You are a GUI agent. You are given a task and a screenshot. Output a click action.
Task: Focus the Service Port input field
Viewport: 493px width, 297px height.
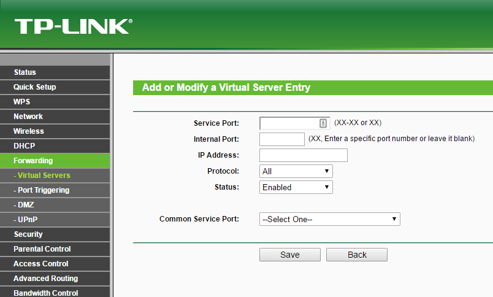point(294,123)
